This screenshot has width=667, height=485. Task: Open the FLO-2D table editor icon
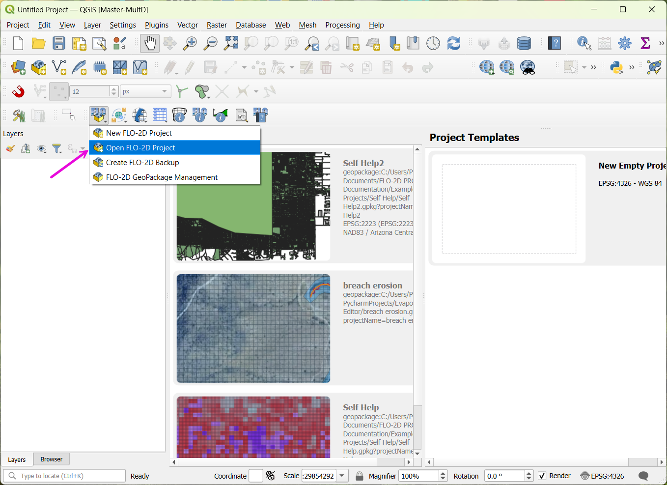(x=159, y=114)
